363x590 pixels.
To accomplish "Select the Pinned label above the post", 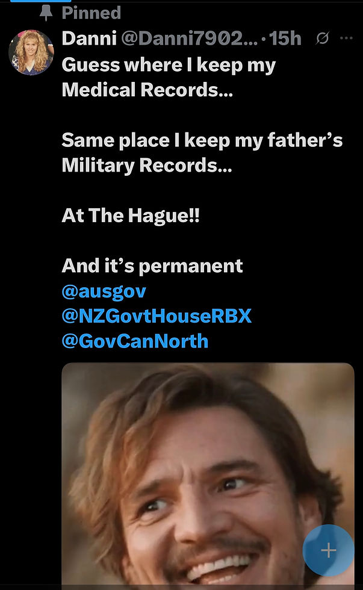I will pyautogui.click(x=92, y=13).
